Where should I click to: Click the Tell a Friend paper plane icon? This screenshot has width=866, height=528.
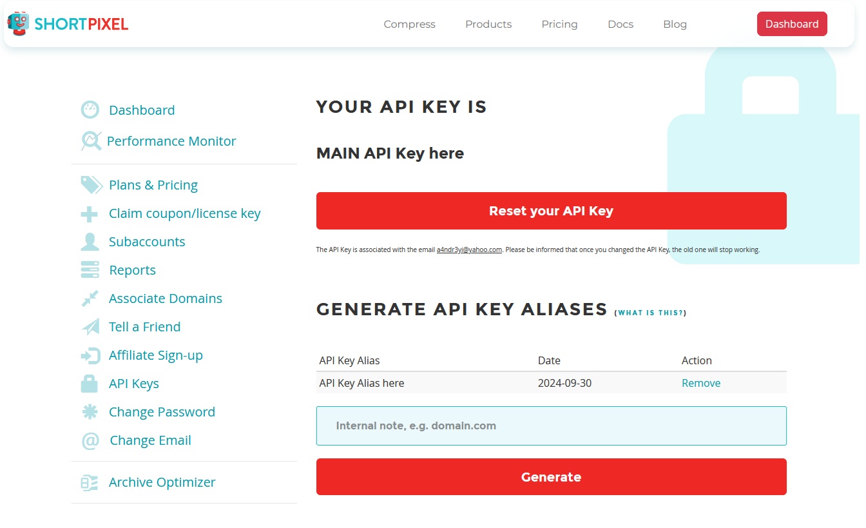click(x=90, y=327)
